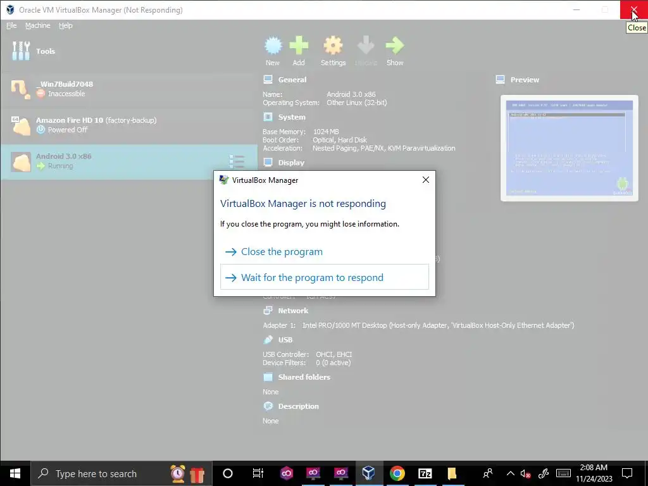Click the Description section heading

299,406
